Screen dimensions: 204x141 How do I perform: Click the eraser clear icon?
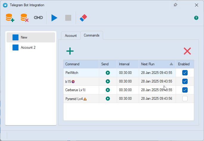[83, 18]
